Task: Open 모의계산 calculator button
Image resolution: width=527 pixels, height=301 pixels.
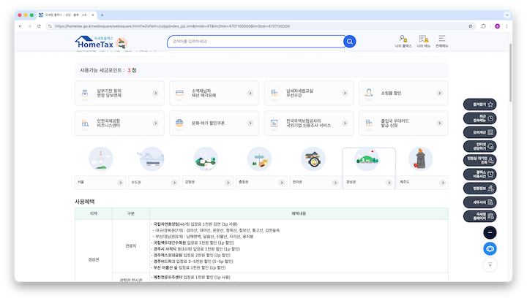Action: coord(479,132)
